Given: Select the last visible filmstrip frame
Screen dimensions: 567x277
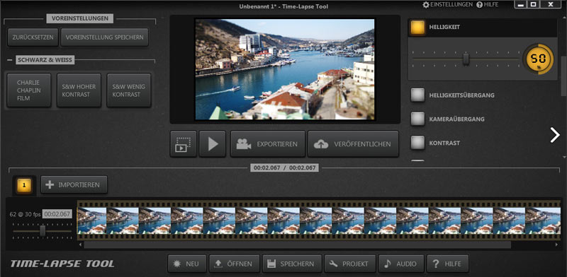Looking at the screenshot, I should pyautogui.click(x=543, y=220).
